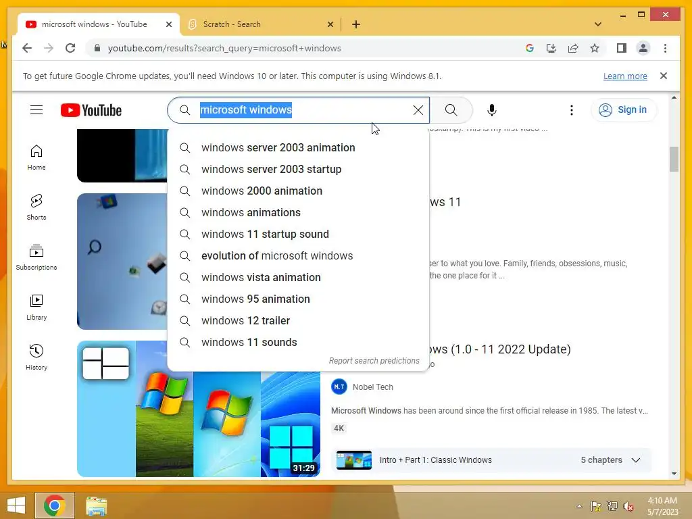Click Learn more link in infobar

tap(625, 76)
